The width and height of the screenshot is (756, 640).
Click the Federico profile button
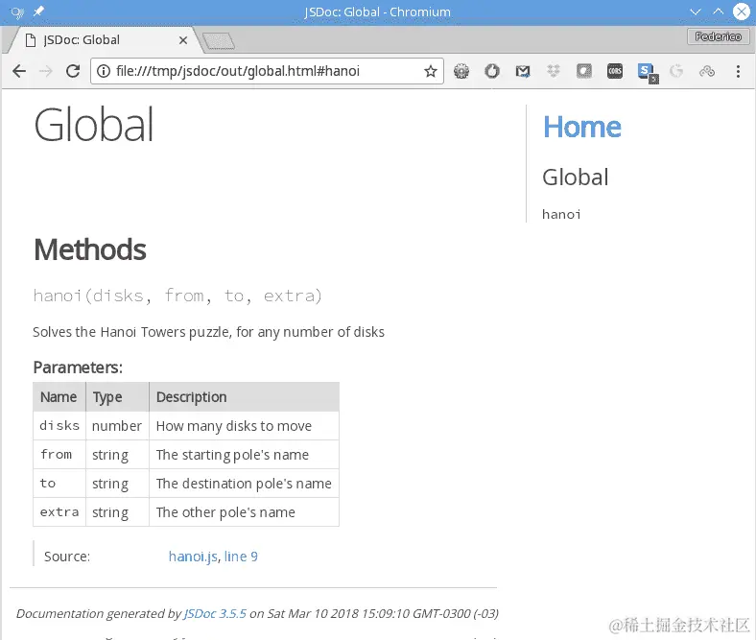point(718,36)
